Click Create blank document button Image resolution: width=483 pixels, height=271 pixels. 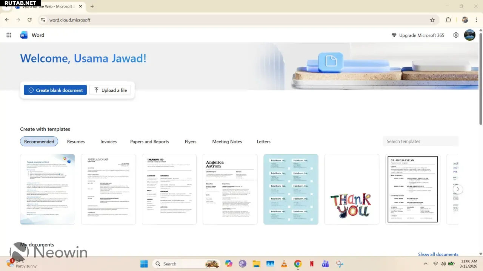tap(55, 90)
